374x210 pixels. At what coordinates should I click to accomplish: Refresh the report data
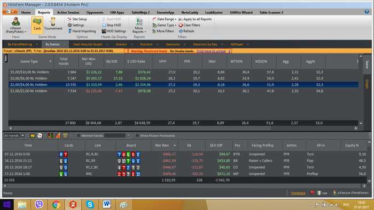(x=186, y=31)
